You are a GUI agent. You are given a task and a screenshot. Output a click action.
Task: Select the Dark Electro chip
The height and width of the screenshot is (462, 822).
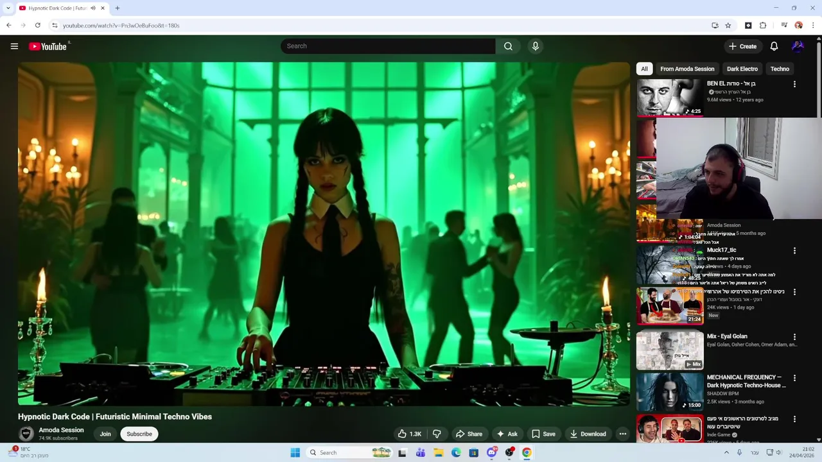742,69
